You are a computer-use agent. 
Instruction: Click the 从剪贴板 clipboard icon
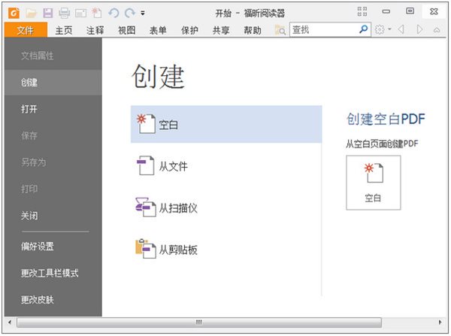click(x=146, y=249)
